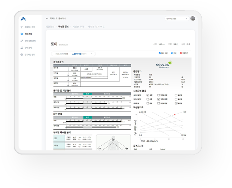
Task: Check 약한불균형 for 상반신 균형 row
Action: [x=158, y=95]
